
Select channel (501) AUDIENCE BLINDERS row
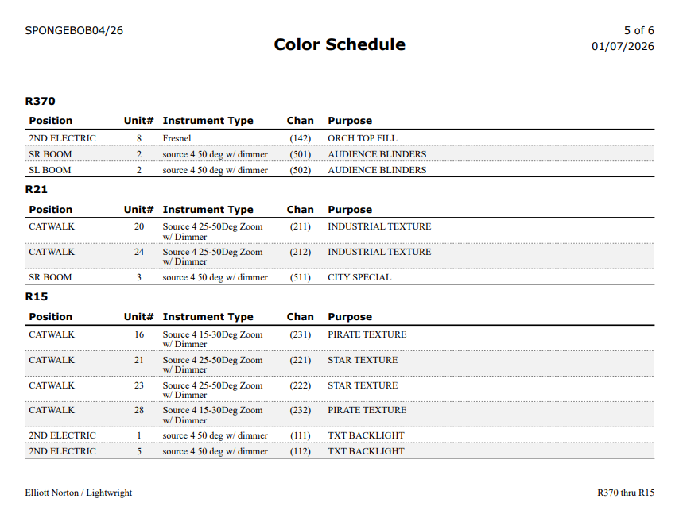(x=340, y=154)
